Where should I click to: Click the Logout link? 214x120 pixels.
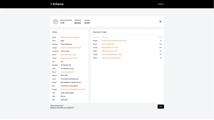tap(161, 4)
